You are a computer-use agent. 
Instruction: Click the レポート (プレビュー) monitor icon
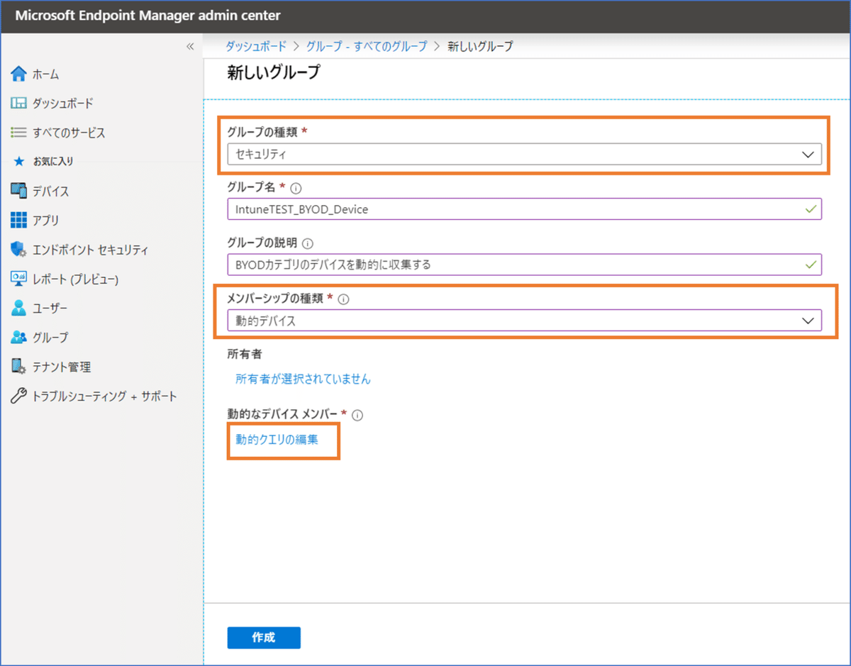pos(19,279)
